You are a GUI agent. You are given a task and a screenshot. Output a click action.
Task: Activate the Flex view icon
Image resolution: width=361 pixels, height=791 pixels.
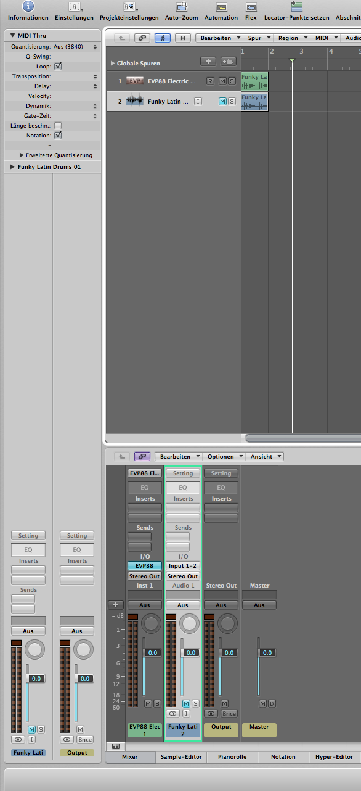point(251,7)
